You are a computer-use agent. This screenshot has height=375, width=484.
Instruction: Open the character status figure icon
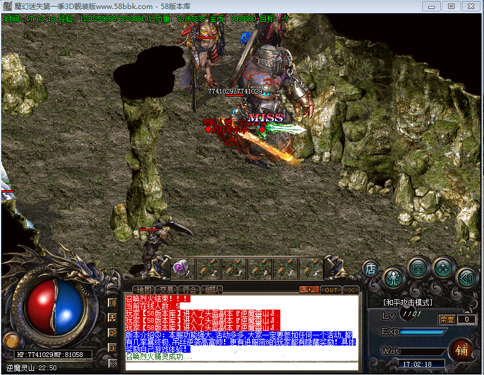(x=393, y=278)
